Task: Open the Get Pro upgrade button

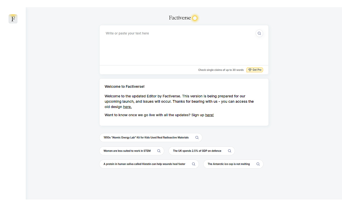Action: pos(255,70)
